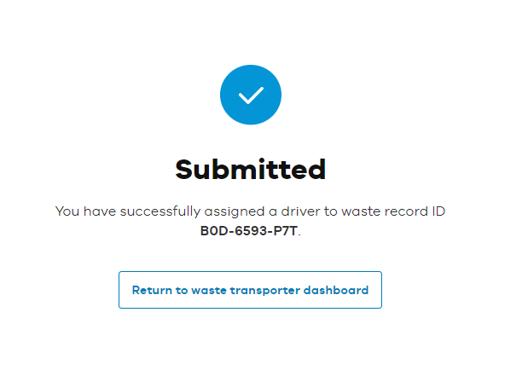Select the large Submitted title text
The height and width of the screenshot is (376, 528).
pos(250,169)
